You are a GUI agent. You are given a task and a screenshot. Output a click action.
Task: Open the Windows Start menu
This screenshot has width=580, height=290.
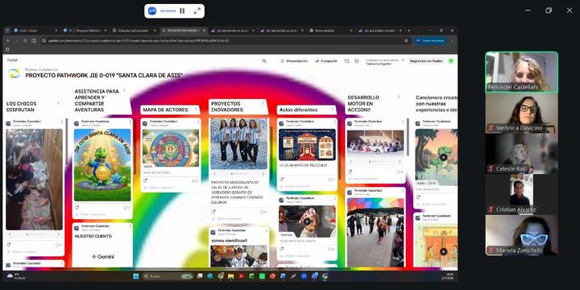tap(136, 276)
